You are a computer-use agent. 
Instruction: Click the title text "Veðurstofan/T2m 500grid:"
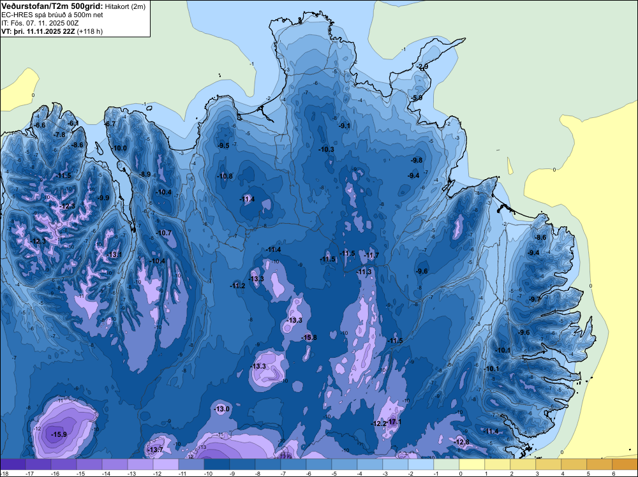tap(52, 6)
